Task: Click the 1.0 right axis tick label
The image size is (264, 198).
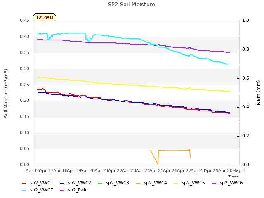Action: tap(245, 21)
